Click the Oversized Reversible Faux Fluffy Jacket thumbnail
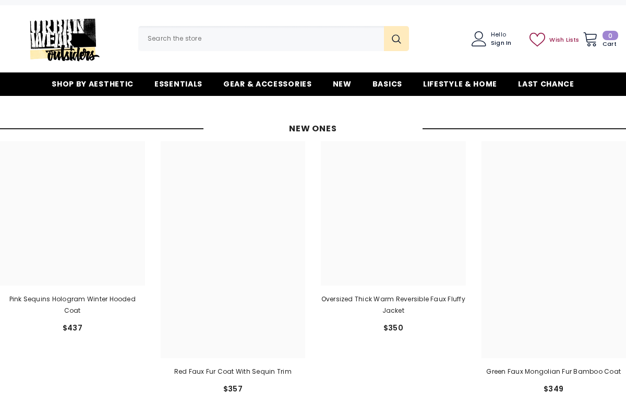Screen dimensions: 626x417 click(x=393, y=213)
